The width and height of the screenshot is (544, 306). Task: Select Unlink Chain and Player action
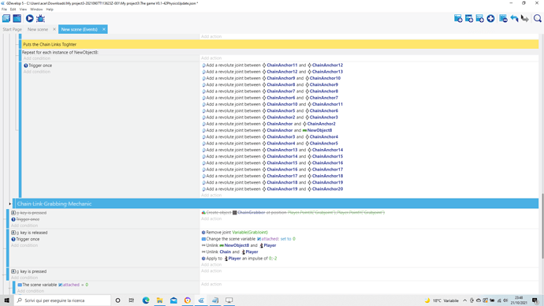[230, 252]
